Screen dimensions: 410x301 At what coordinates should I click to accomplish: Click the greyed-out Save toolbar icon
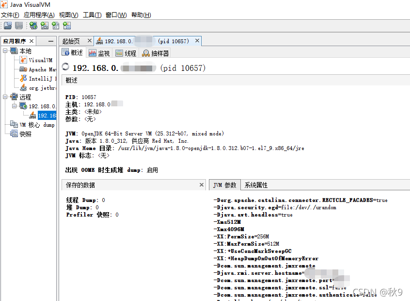[x=19, y=25]
